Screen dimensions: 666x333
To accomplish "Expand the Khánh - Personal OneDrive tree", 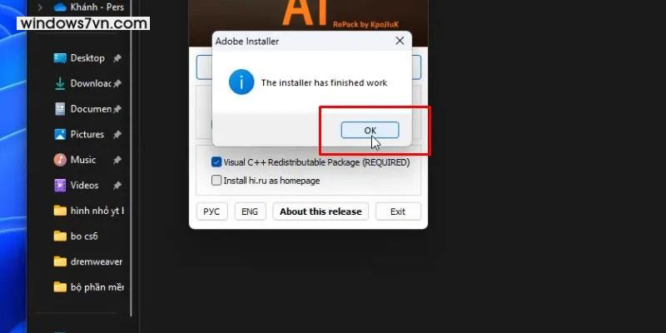I will tap(39, 7).
